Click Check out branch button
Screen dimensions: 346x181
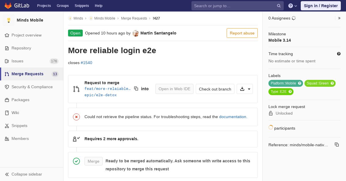pos(215,89)
